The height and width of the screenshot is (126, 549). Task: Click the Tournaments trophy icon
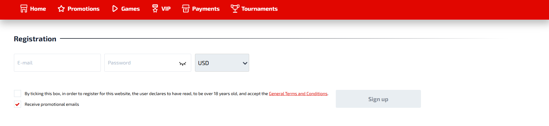click(235, 8)
